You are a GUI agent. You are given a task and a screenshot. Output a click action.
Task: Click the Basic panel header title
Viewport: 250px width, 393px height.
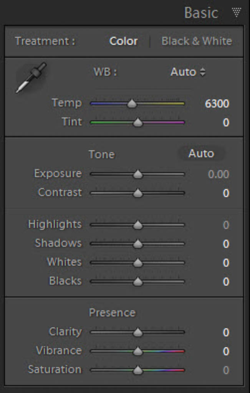click(x=201, y=13)
